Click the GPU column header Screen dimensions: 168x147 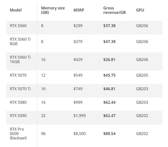click(x=140, y=10)
